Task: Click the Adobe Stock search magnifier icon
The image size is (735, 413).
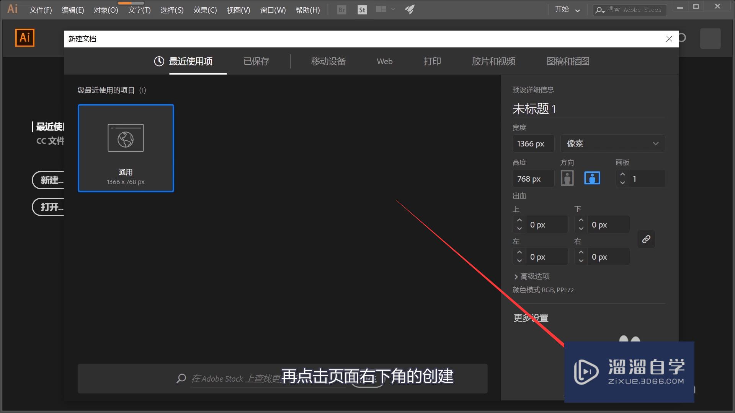Action: click(x=599, y=10)
